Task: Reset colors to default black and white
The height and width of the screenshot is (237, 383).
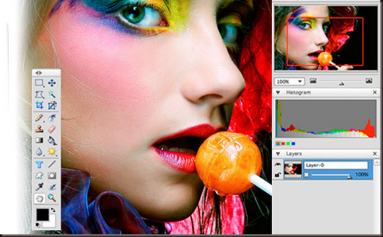Action: pos(38,224)
